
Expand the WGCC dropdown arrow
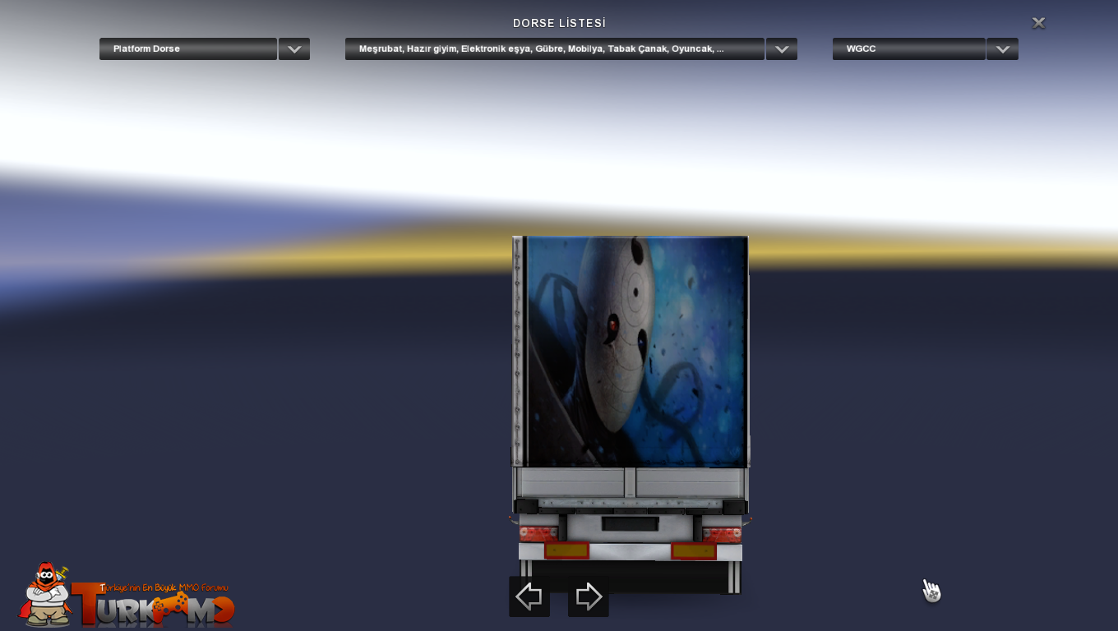click(x=1002, y=49)
